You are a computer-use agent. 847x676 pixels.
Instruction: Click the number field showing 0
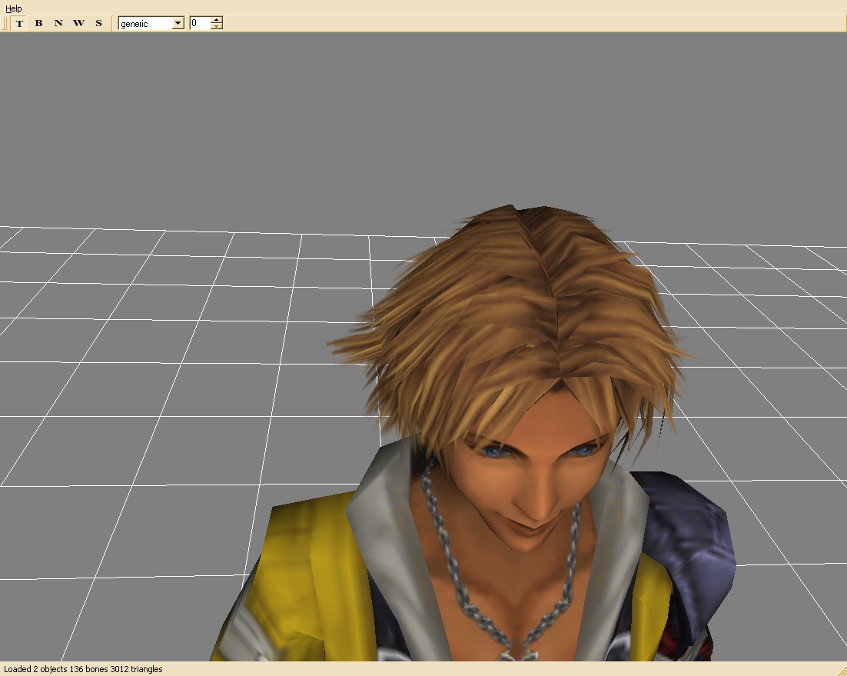click(200, 23)
